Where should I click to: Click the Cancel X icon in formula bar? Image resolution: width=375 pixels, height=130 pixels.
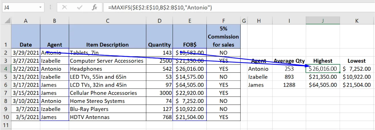coord(64,8)
